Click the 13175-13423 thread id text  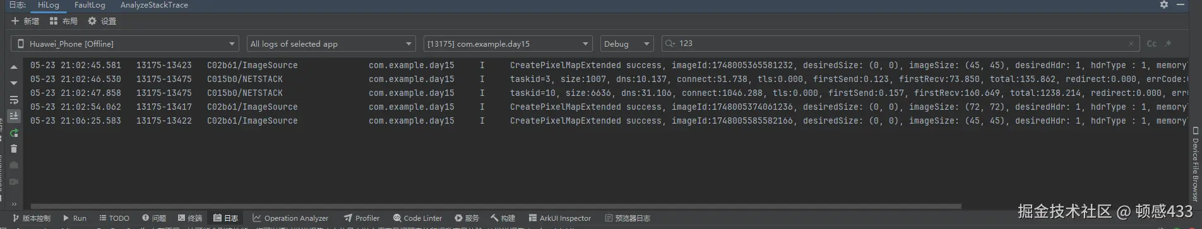point(164,65)
